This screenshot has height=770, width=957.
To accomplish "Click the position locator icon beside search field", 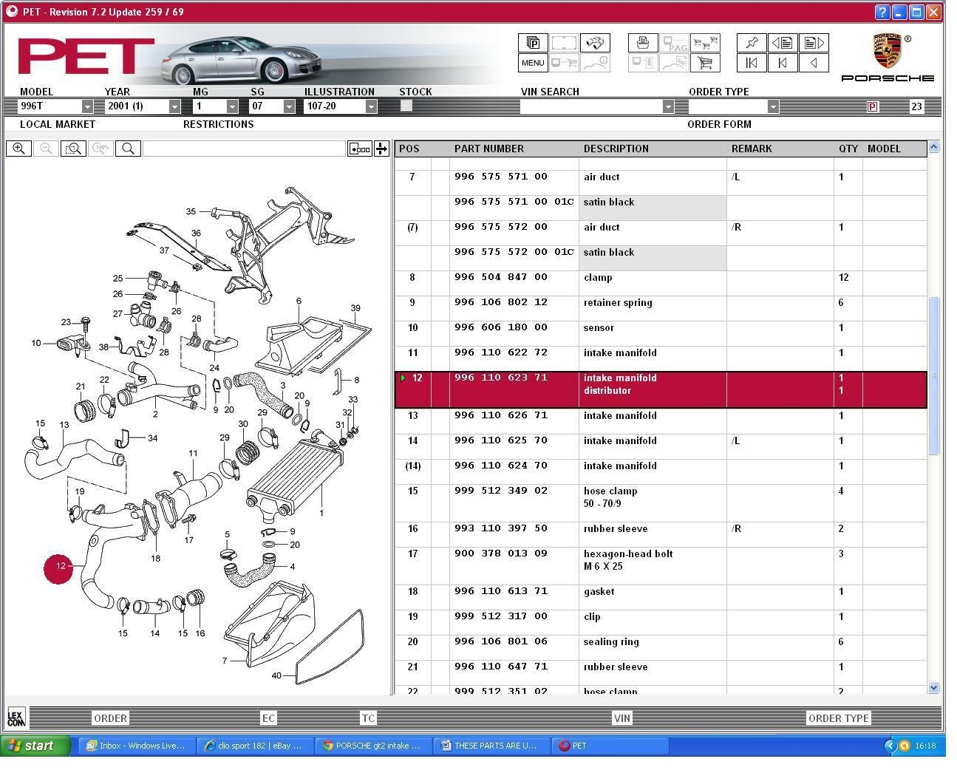I will [x=360, y=149].
